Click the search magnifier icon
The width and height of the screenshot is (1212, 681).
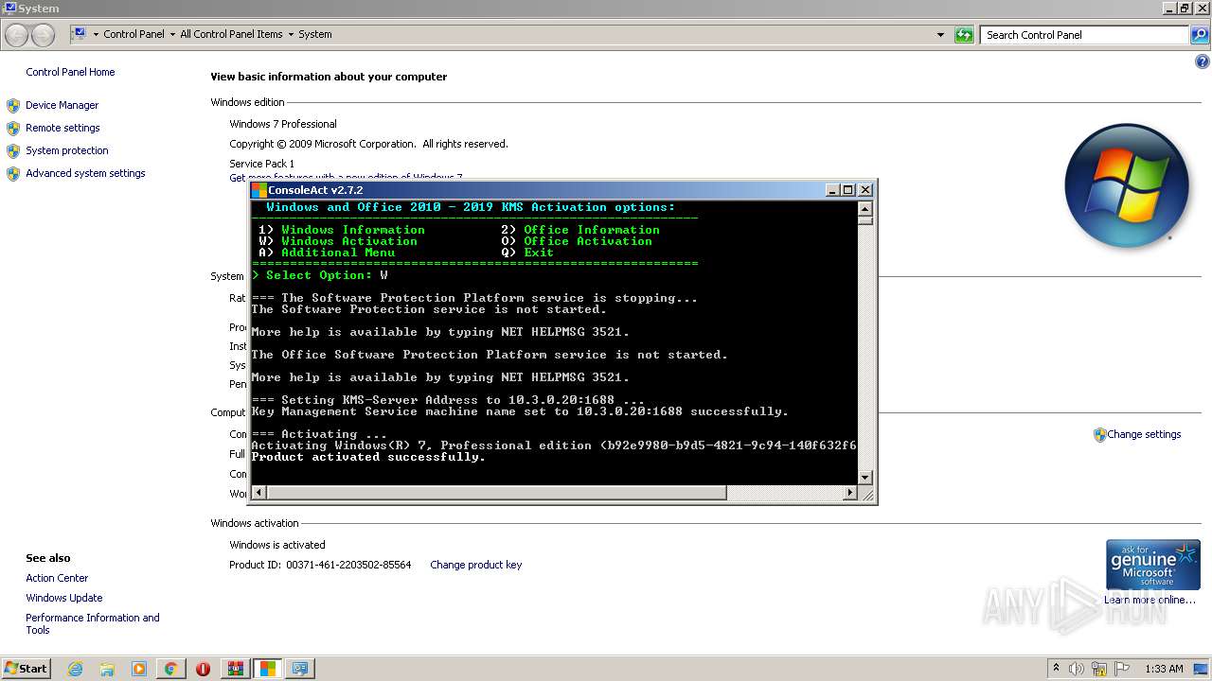click(1200, 35)
